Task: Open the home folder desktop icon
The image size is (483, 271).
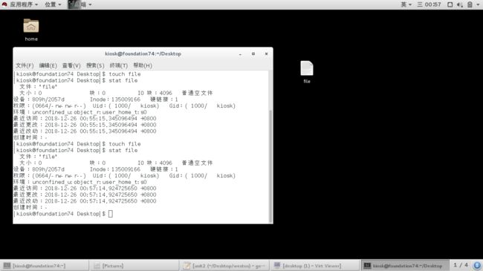Action: pos(31,30)
